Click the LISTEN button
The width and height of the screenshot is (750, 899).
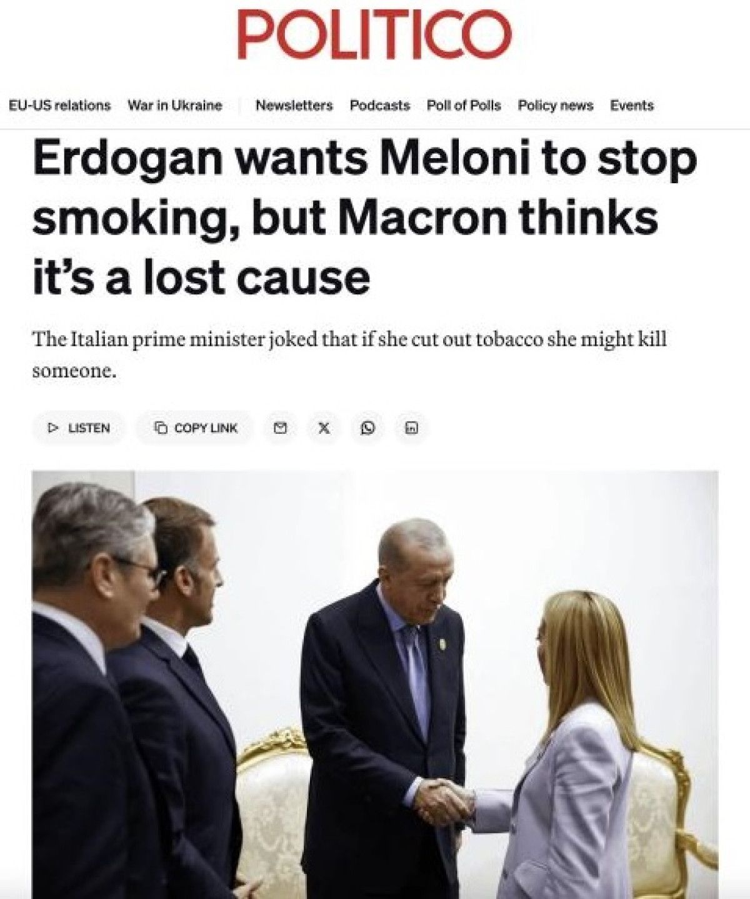pos(79,428)
